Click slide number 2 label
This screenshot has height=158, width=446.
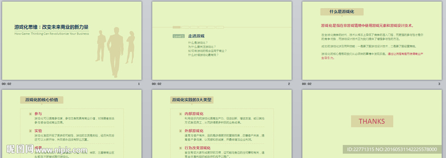click(289, 84)
